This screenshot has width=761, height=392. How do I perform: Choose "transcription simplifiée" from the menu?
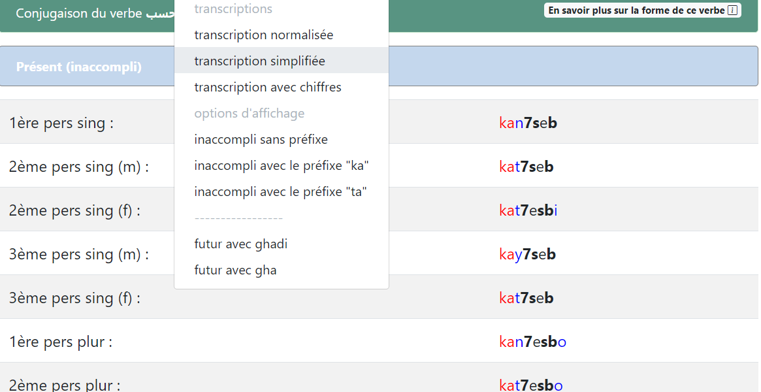point(259,61)
